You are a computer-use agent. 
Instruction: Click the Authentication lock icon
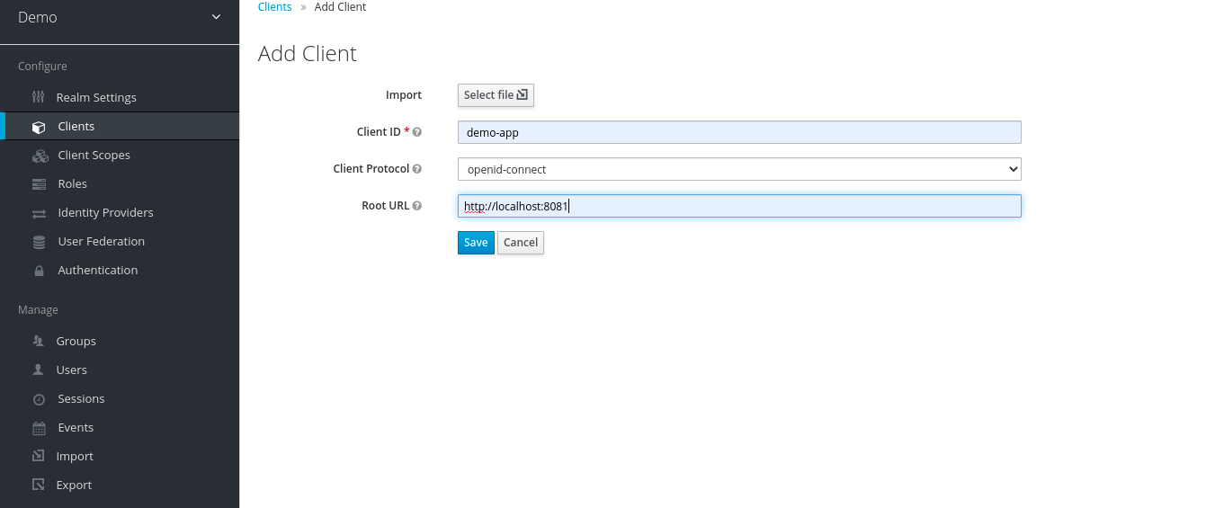click(x=39, y=271)
